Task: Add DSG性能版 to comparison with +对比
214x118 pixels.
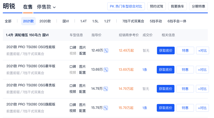Action: click(202, 51)
